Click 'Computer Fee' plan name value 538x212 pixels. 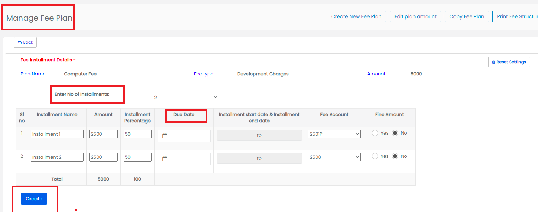[80, 74]
